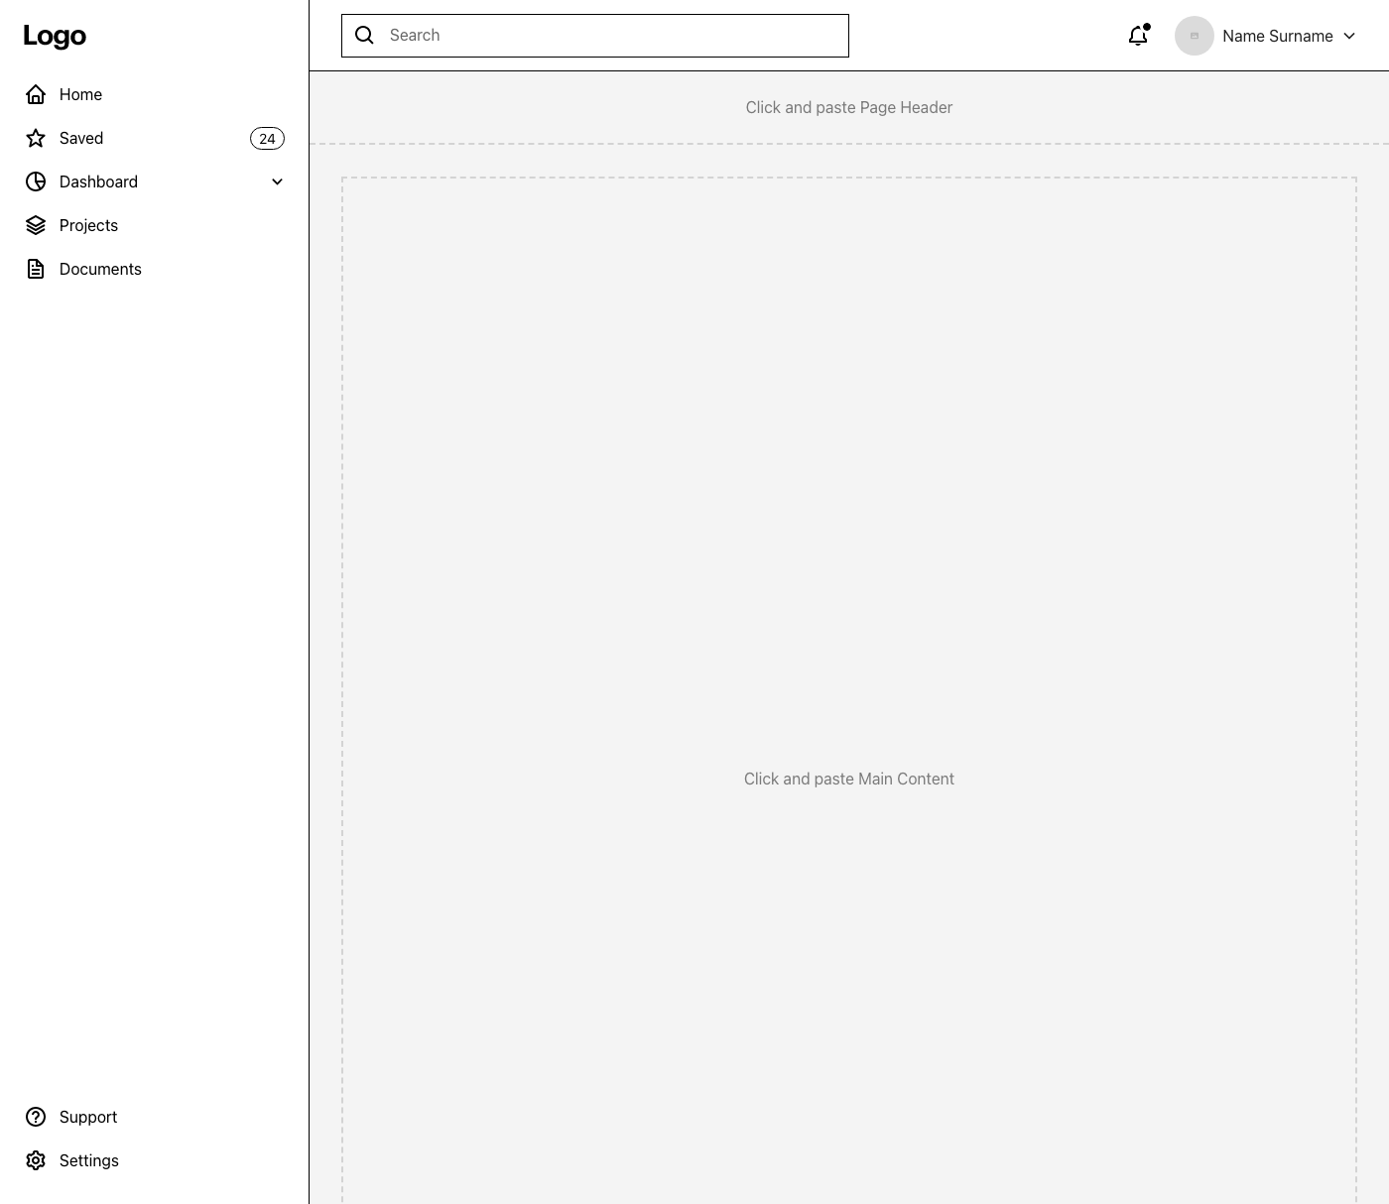Image resolution: width=1389 pixels, height=1204 pixels.
Task: Click the 24 badge next to Saved
Action: coord(267,139)
